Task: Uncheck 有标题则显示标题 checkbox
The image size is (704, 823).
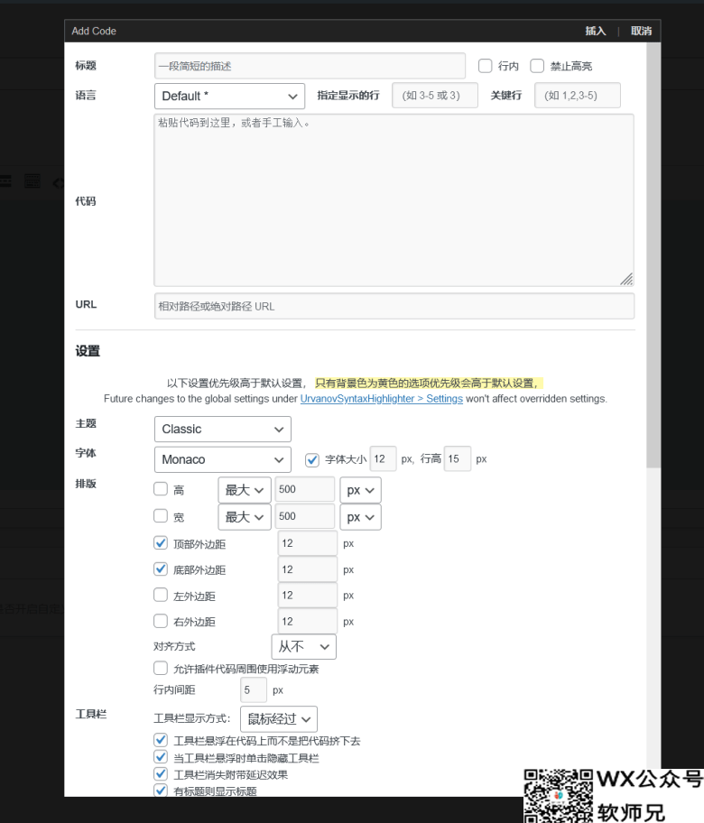Action: (160, 791)
